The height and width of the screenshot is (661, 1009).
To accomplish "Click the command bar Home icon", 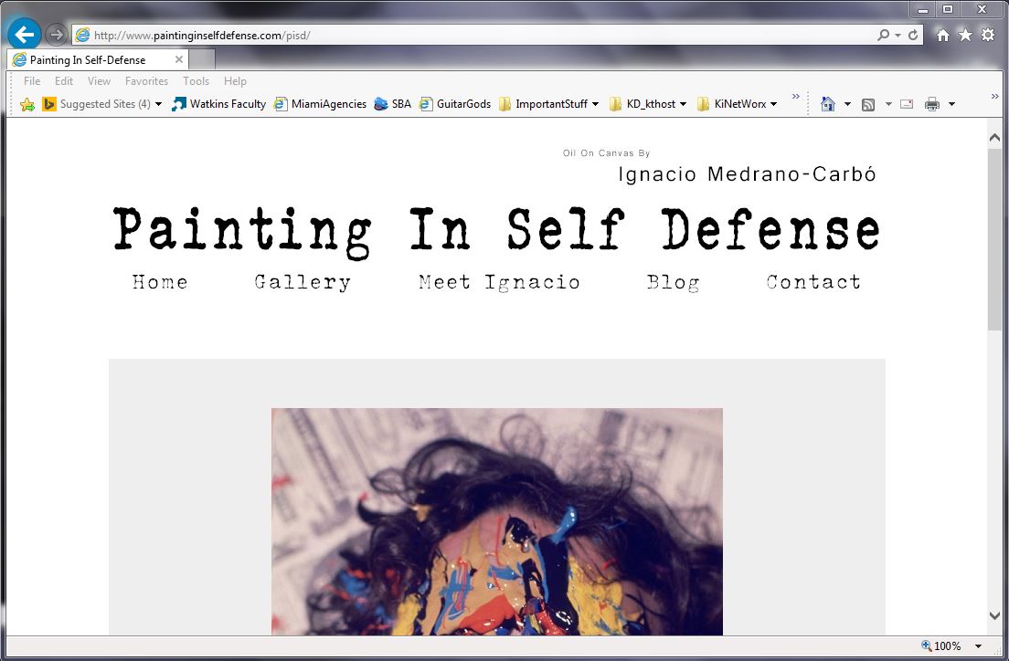I will pyautogui.click(x=828, y=103).
